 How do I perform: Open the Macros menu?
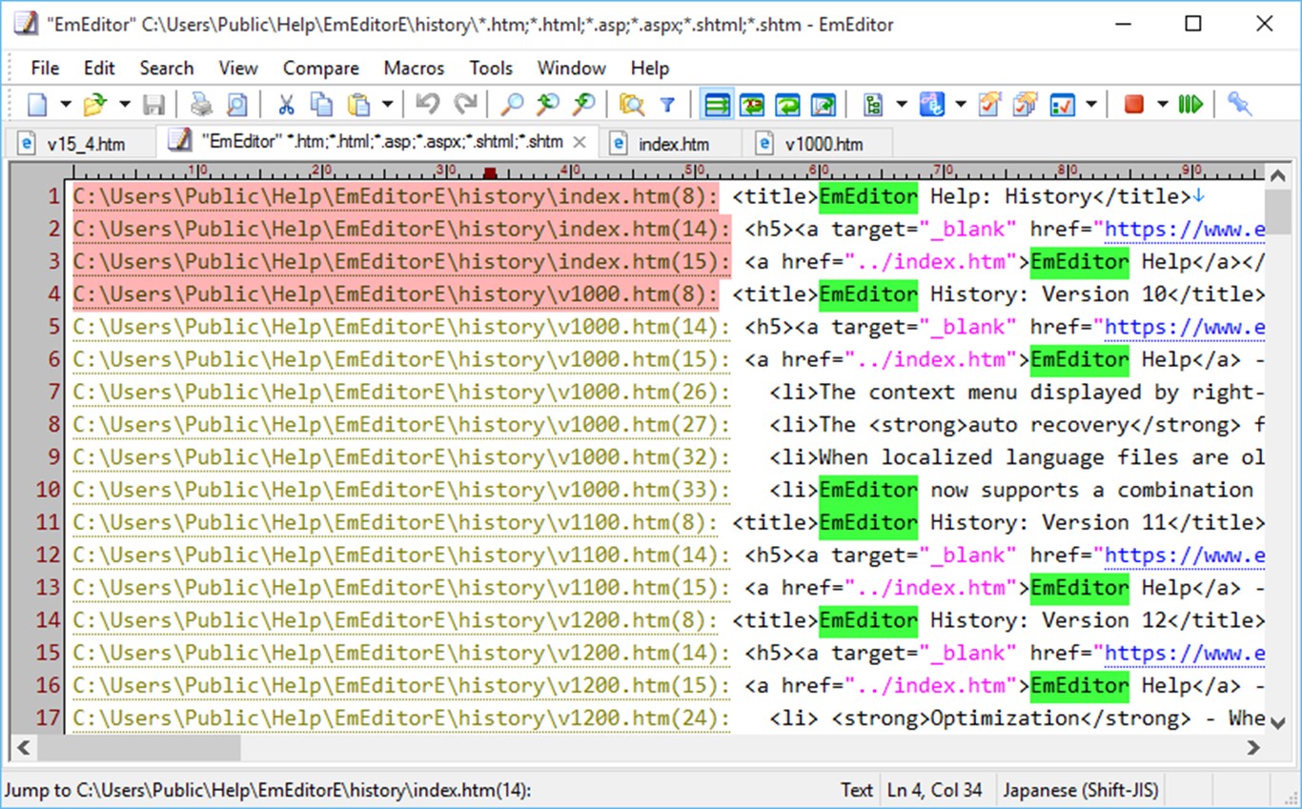413,68
